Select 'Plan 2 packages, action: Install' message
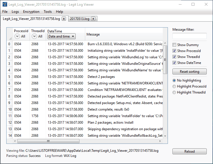The image size is (213, 164). point(124,122)
